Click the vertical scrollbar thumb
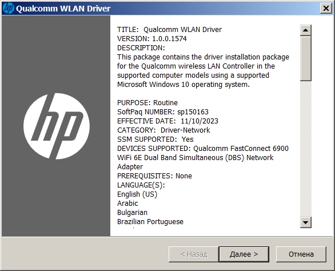The height and width of the screenshot is (271, 335). (305, 58)
